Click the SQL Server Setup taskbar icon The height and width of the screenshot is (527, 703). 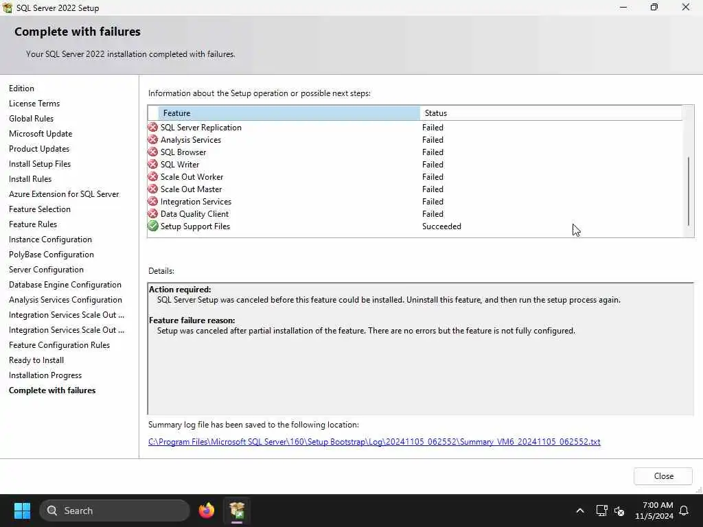(x=237, y=511)
